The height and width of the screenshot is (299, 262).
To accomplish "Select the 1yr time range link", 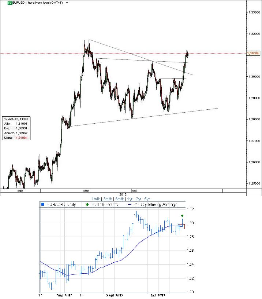I will 130,199.
